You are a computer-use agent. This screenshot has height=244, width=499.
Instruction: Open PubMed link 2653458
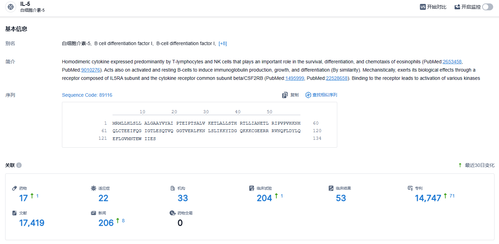452,62
